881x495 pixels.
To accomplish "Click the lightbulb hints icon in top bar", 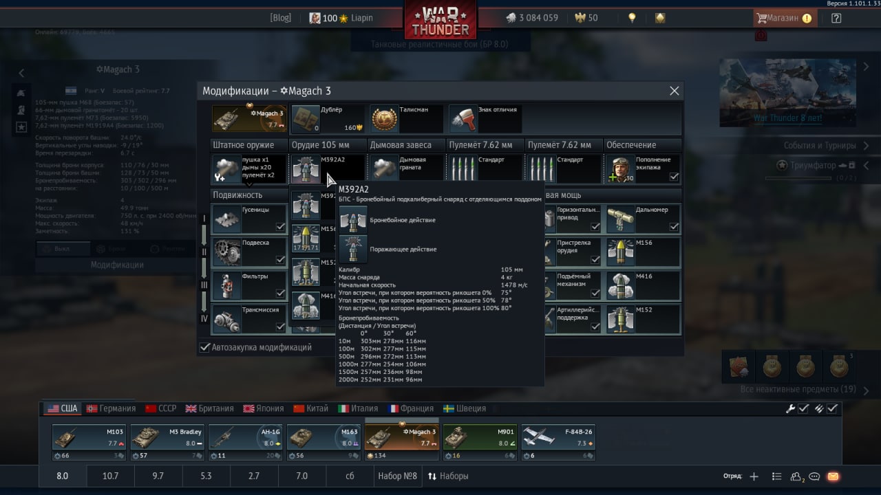I will [632, 18].
